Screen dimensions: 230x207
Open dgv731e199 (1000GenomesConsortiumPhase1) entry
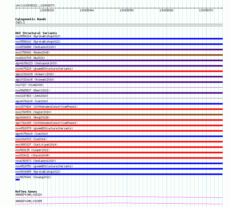coord(47,123)
